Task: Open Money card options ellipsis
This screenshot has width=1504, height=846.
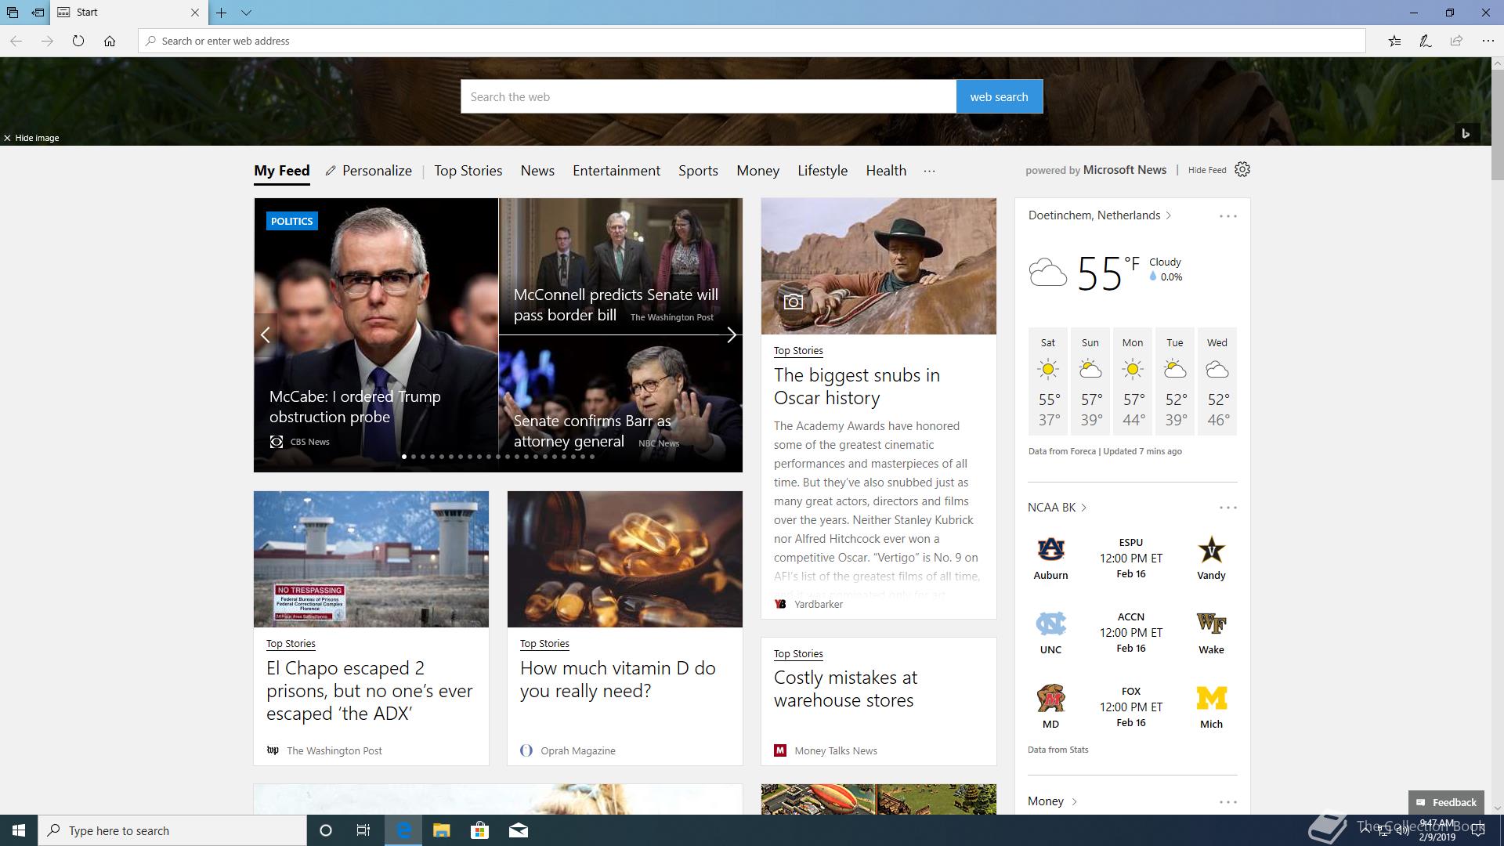Action: pyautogui.click(x=1227, y=802)
